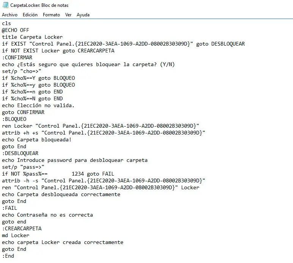
Task: Click the "title Carpeta Locker" line
Action: point(32,37)
